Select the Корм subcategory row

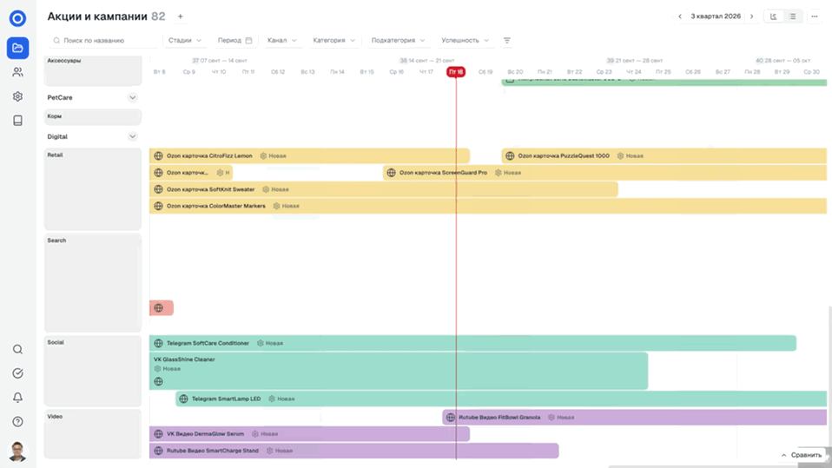pos(93,116)
